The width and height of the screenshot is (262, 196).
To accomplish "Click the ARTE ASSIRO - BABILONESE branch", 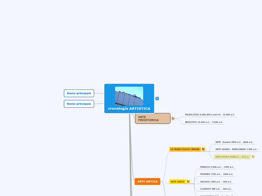I will 237,149.
